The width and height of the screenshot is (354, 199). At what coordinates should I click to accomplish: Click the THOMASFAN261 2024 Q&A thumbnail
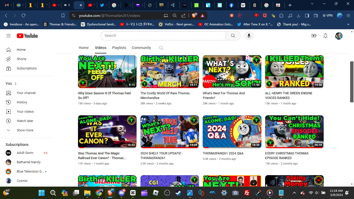tap(232, 132)
